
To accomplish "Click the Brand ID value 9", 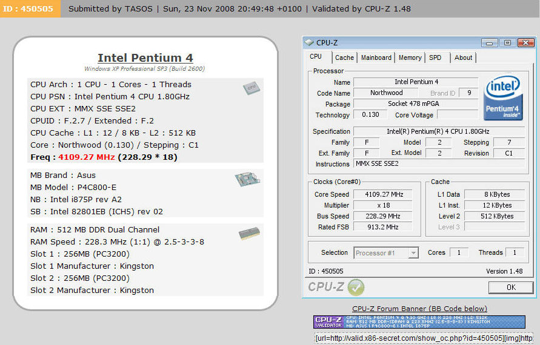I will click(469, 93).
